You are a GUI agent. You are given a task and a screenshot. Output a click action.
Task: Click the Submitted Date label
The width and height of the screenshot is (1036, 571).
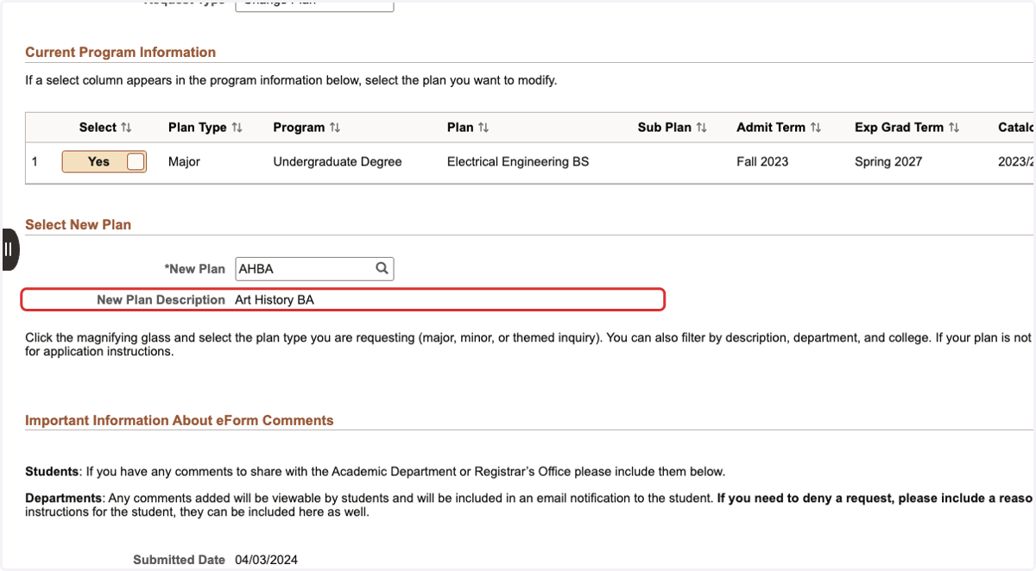[179, 560]
